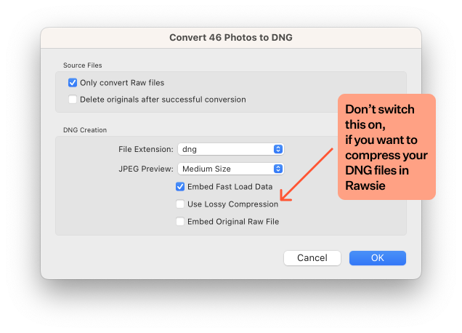462x333 pixels.
Task: Click the Use Lossy Compression label text
Action: [232, 204]
